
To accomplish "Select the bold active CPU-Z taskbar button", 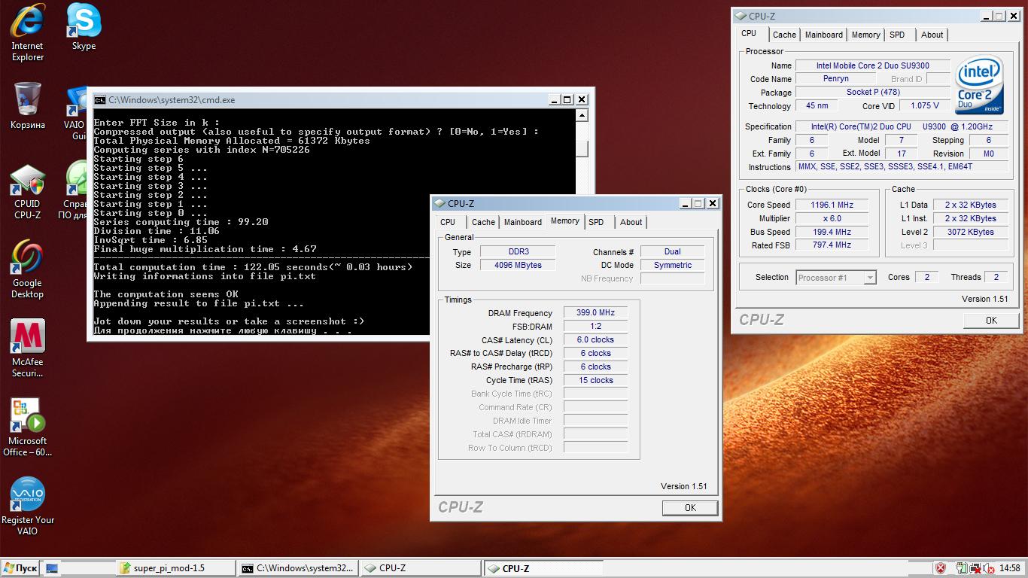I will pos(543,568).
